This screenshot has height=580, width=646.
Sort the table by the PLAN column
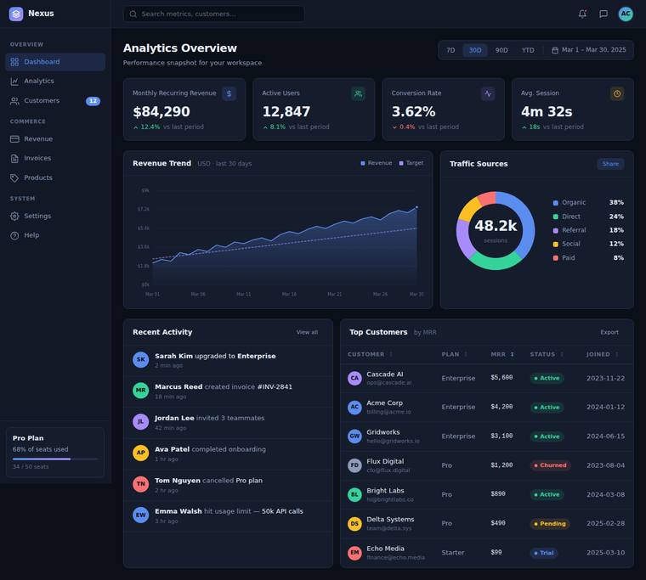(x=455, y=354)
